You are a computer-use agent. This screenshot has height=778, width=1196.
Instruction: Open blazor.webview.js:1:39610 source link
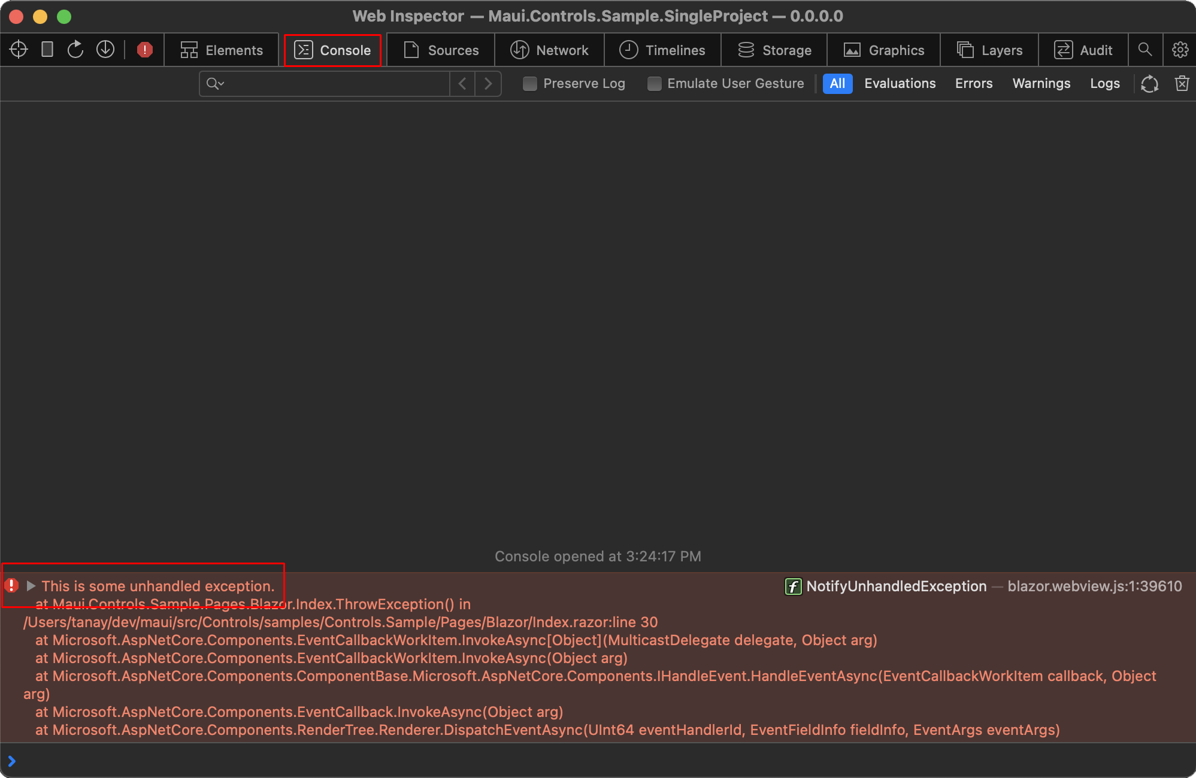pyautogui.click(x=1095, y=586)
